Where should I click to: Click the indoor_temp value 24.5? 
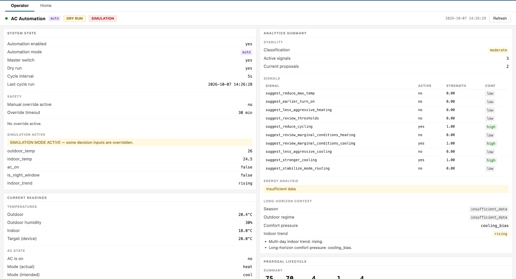248,159
